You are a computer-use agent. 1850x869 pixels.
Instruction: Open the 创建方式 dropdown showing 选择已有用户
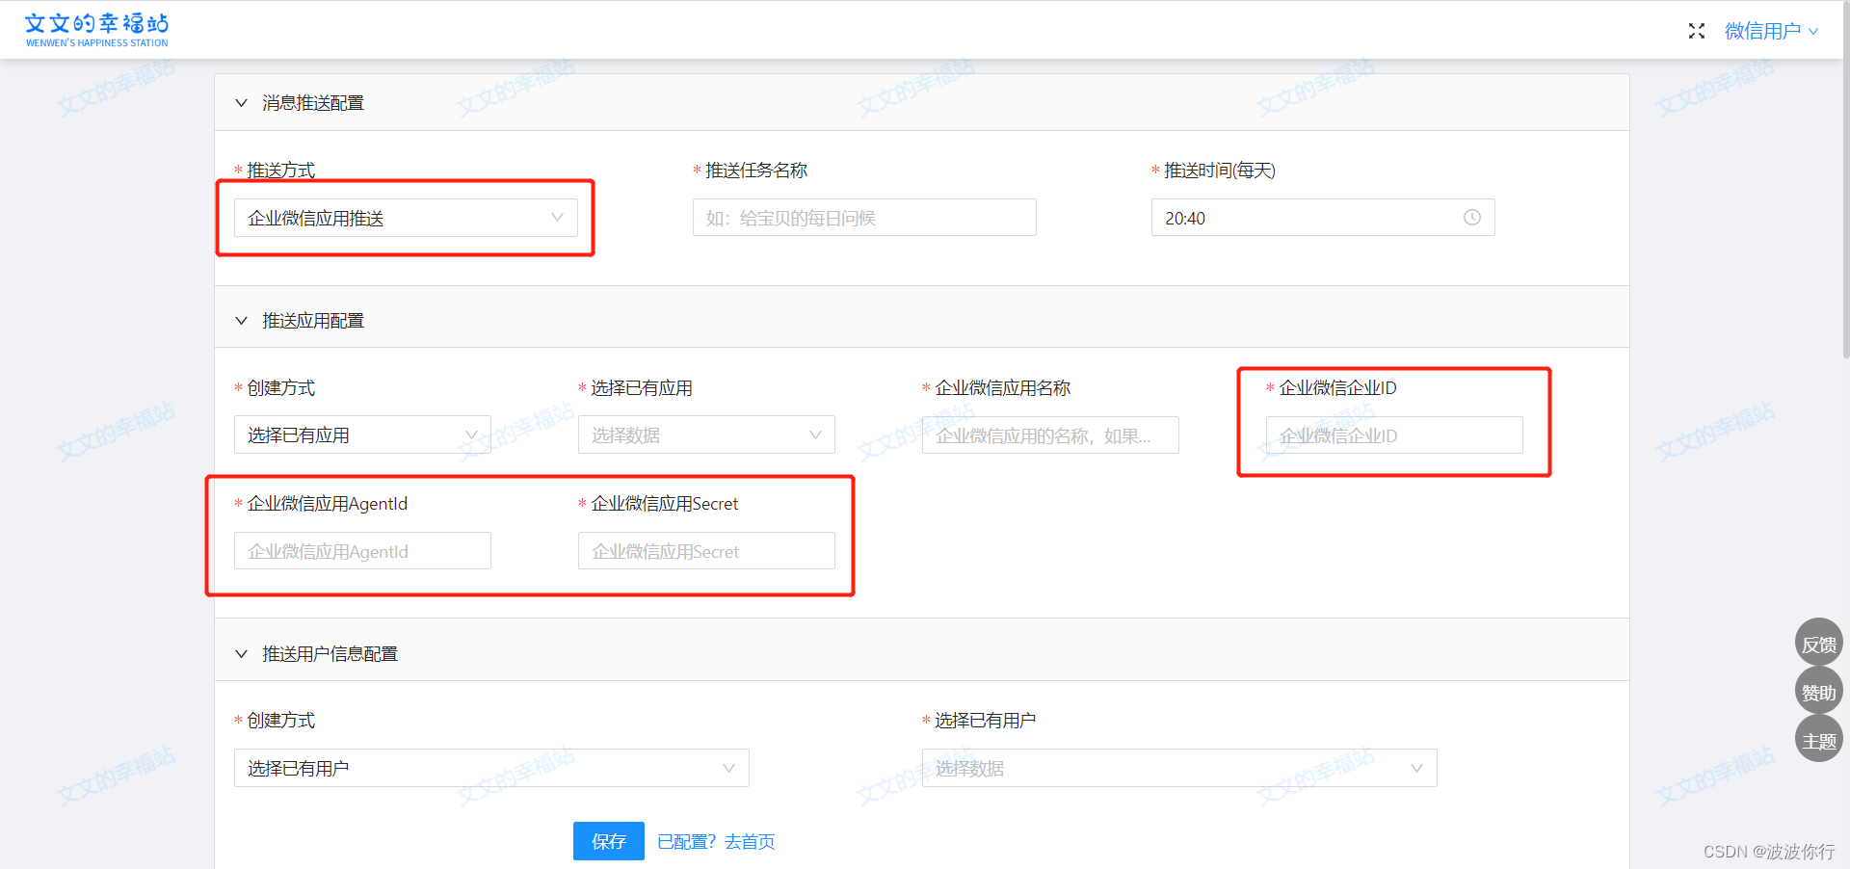[491, 768]
